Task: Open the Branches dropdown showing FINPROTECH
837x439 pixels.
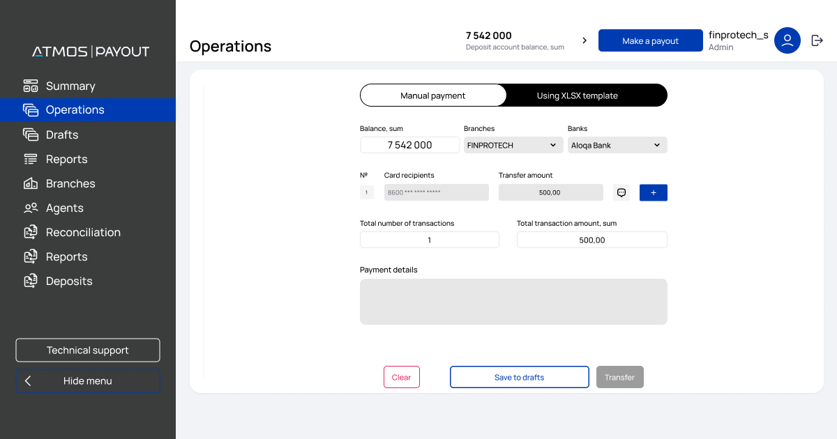Action: pyautogui.click(x=512, y=145)
